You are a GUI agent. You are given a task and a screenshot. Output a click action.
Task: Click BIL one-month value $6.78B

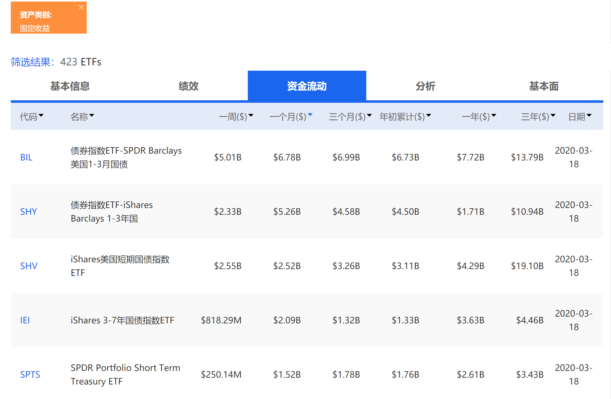[x=287, y=157]
